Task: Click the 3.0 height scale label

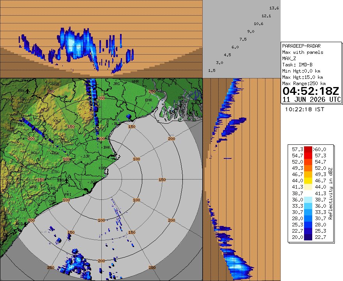Action: tap(219, 62)
